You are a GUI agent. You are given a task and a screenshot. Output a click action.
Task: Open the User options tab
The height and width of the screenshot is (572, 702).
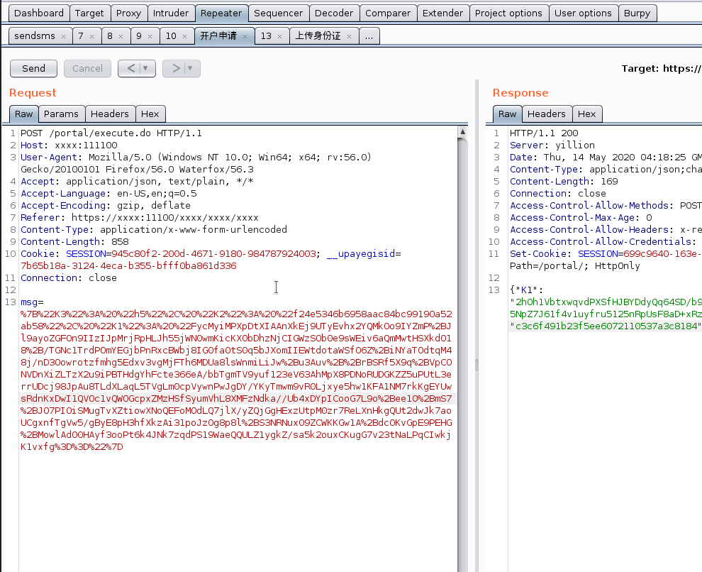[x=583, y=13]
